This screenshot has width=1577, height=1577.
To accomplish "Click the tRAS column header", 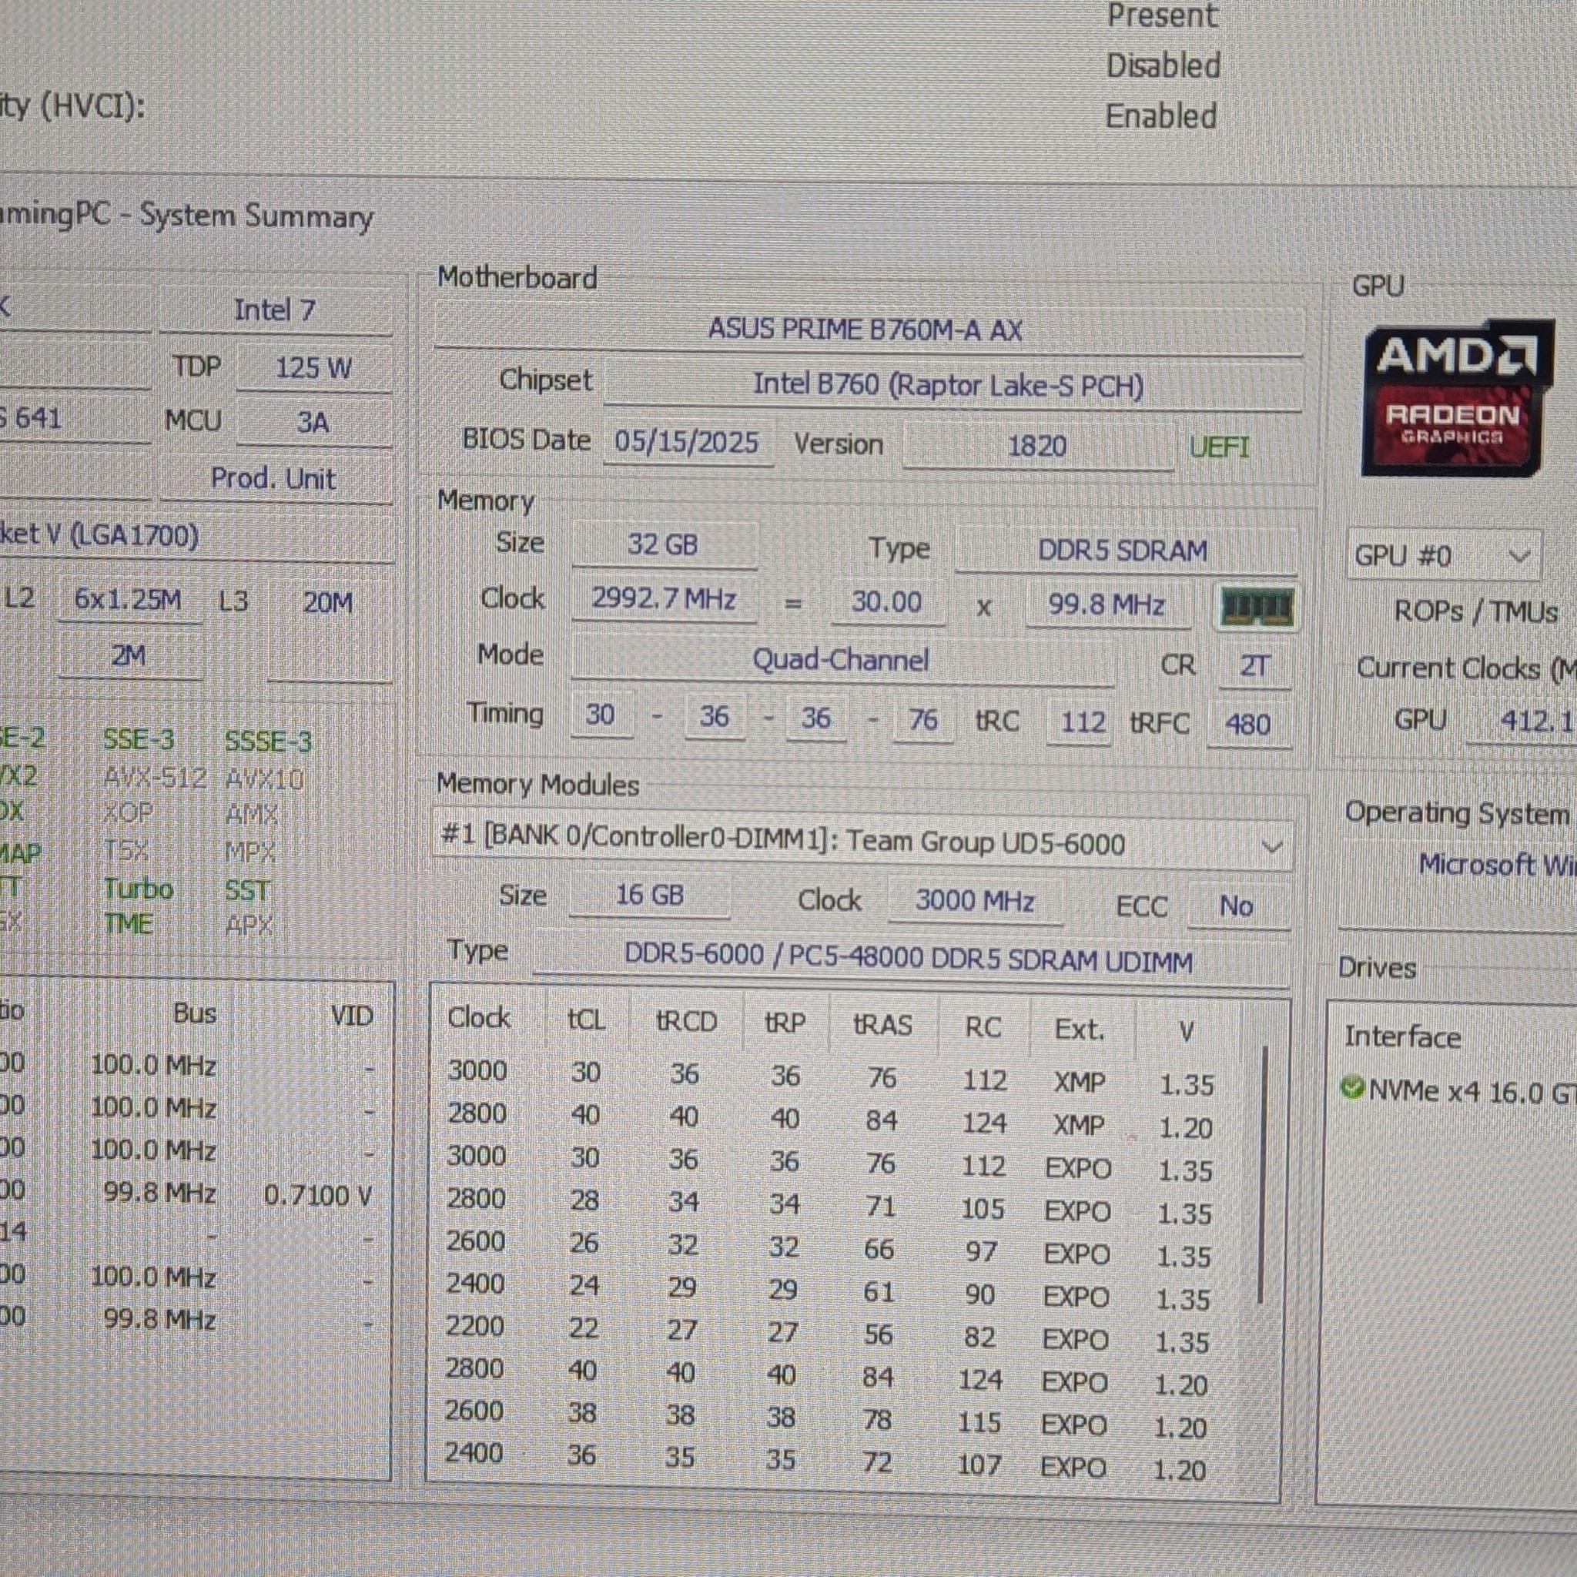I will point(882,1024).
